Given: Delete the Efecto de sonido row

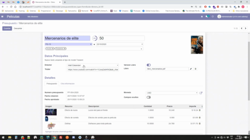Looking at the screenshot, I should (x=200, y=117).
